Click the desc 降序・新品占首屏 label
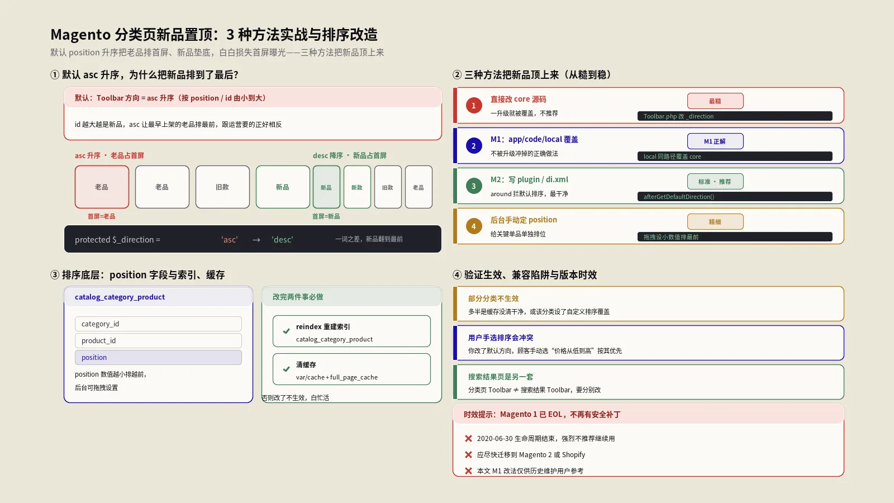 click(x=350, y=155)
